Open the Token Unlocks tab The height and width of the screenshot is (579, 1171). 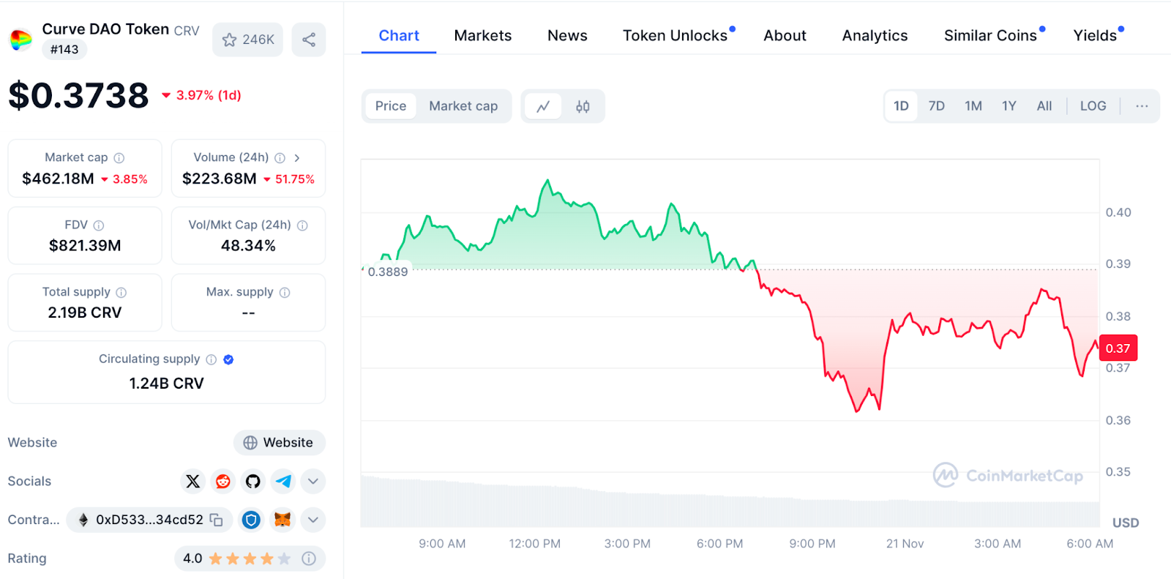coord(675,35)
